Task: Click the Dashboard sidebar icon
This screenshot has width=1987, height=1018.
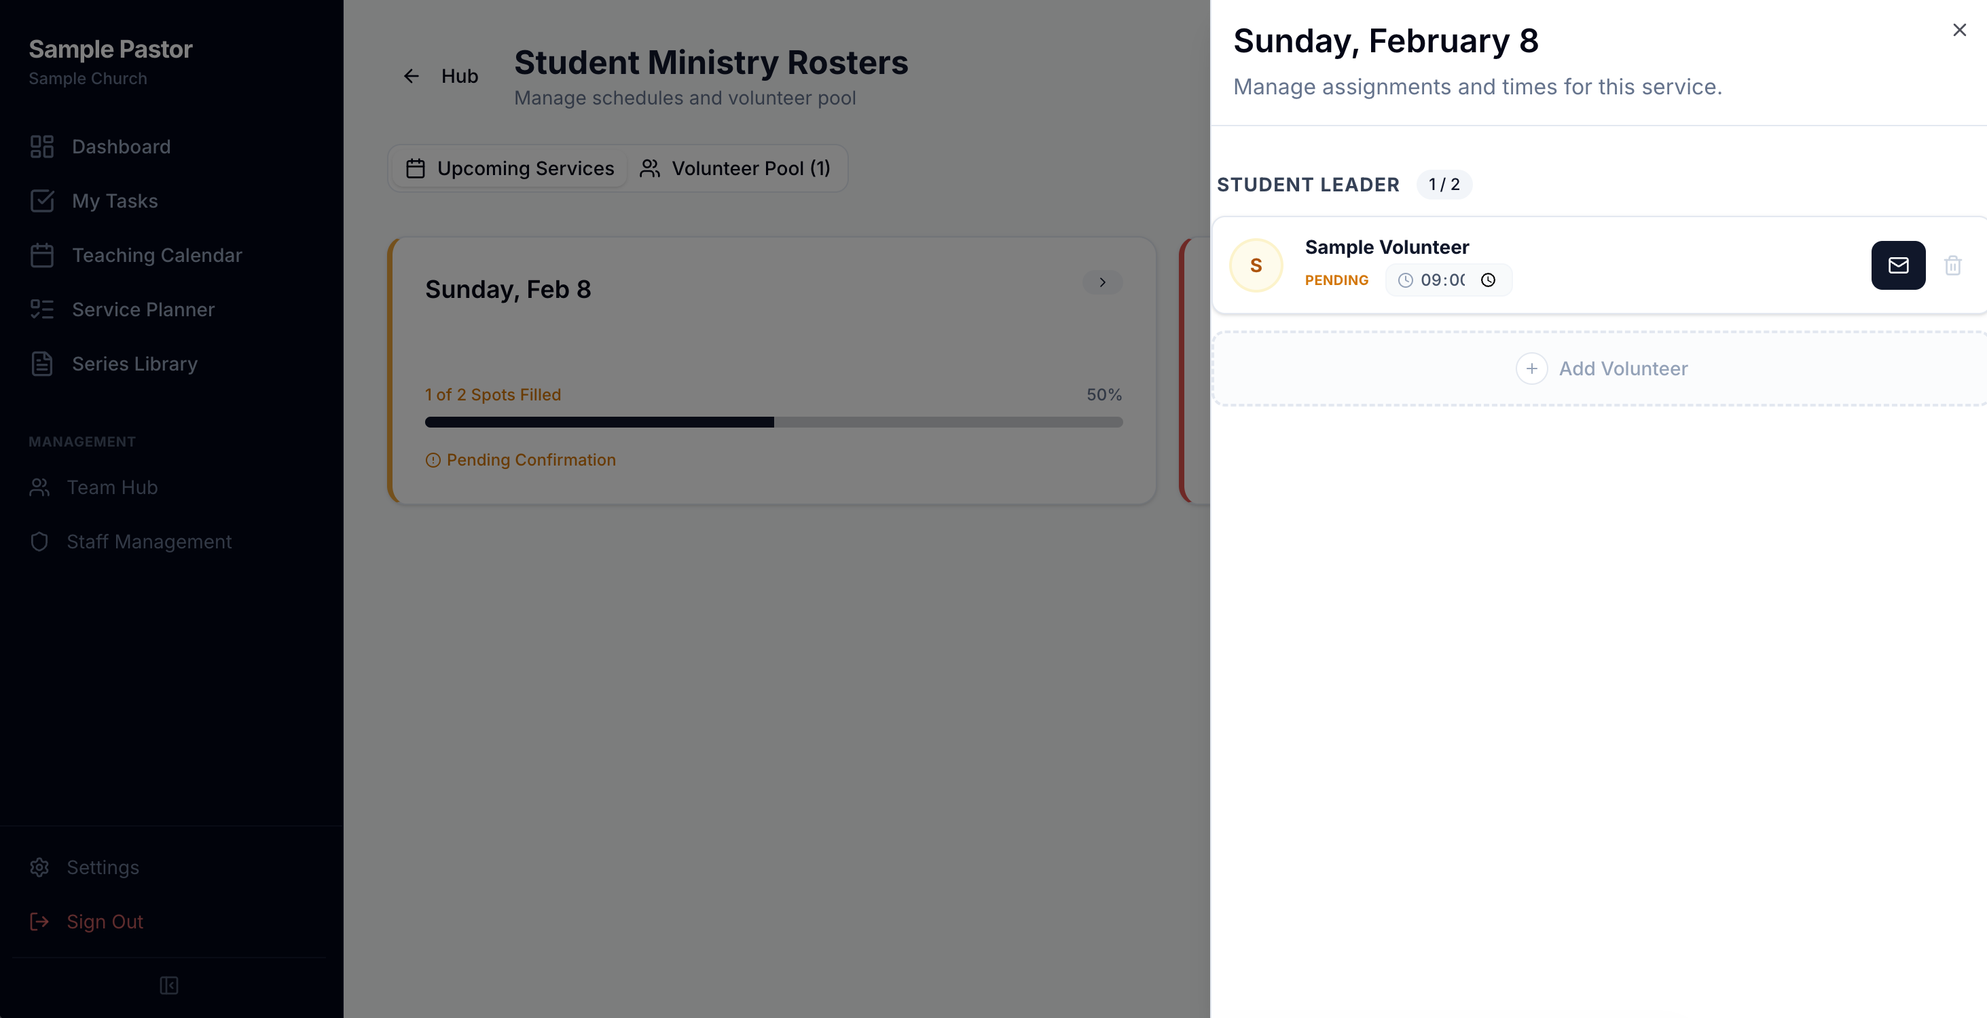Action: coord(41,147)
